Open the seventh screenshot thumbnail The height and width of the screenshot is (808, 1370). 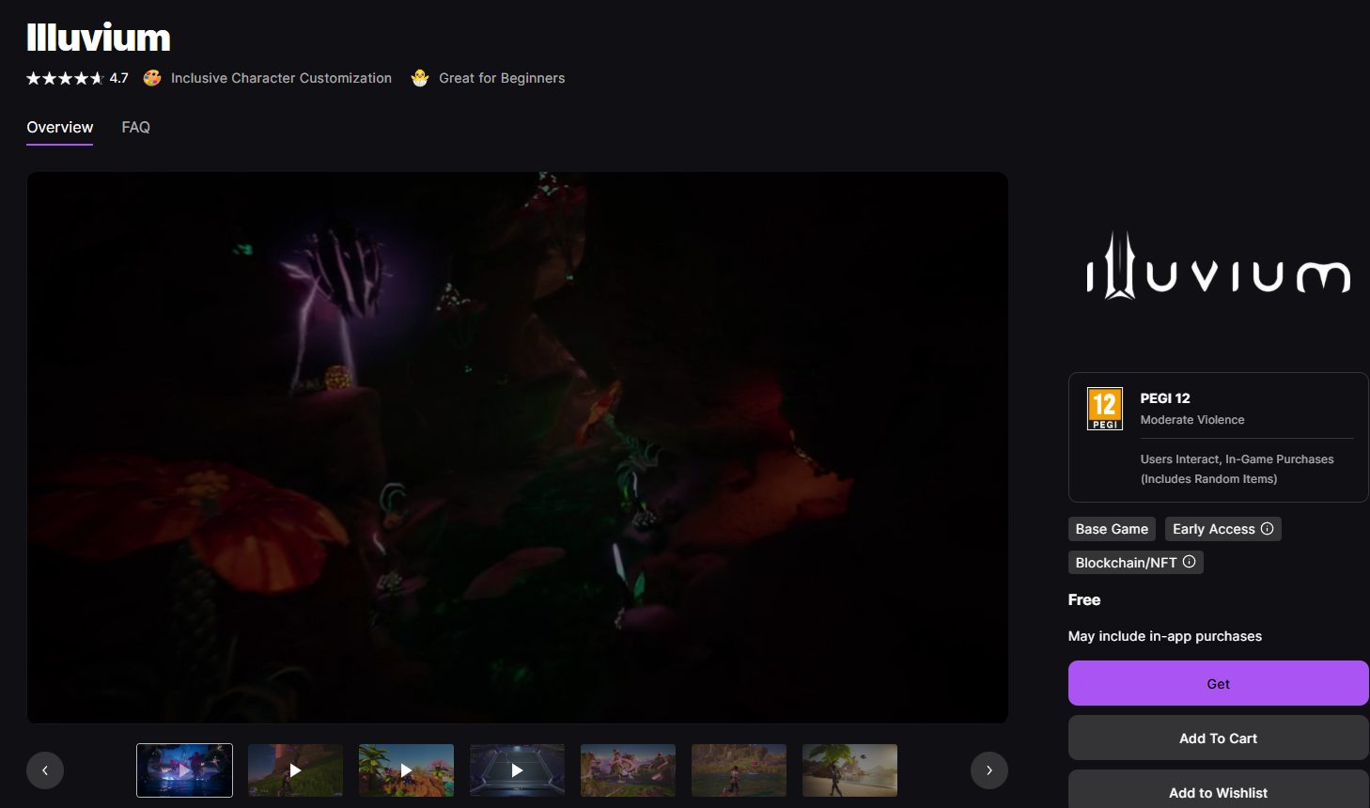(849, 770)
